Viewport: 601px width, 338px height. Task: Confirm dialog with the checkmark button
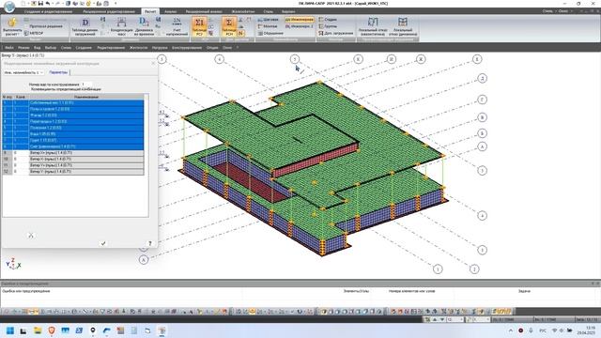[103, 243]
